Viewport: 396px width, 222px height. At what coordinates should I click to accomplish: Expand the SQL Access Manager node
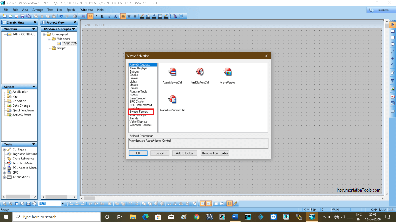[5, 168]
